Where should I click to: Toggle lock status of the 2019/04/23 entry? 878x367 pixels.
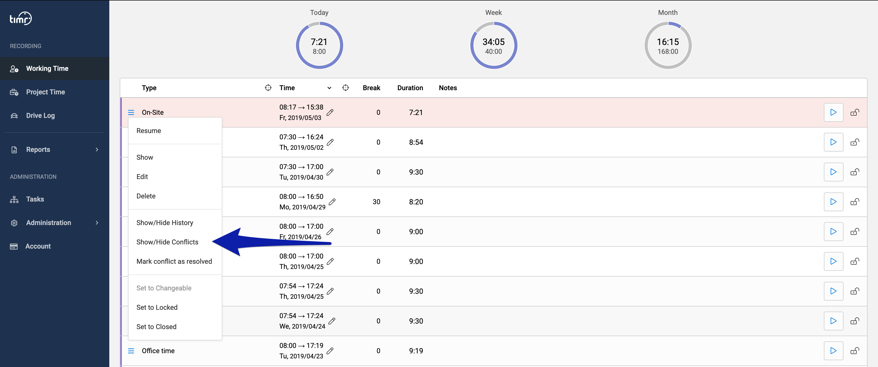pos(855,351)
